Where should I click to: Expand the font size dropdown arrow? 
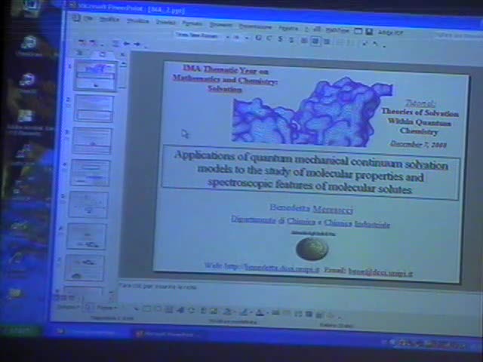[x=247, y=38]
